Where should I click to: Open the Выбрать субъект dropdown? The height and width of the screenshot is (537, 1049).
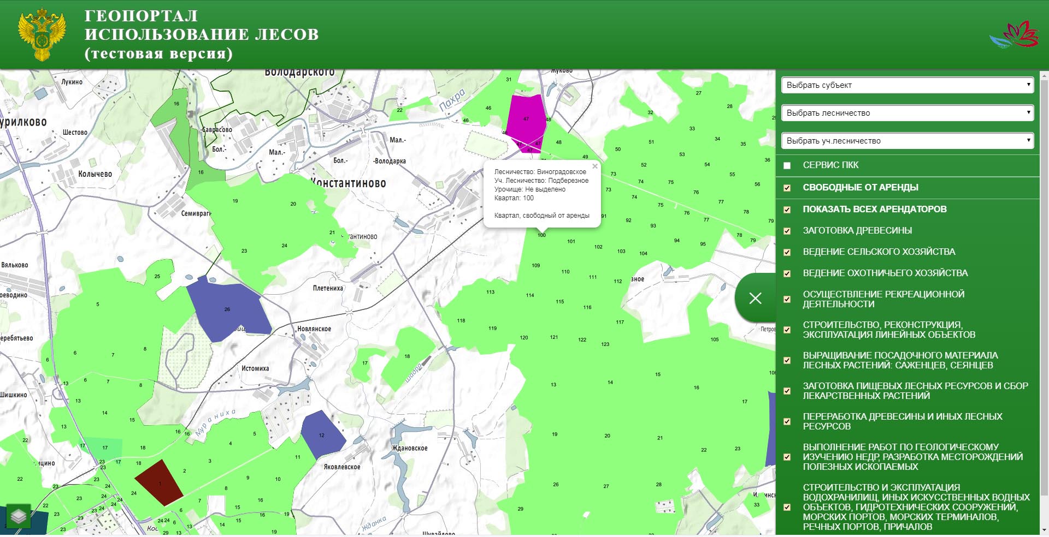pyautogui.click(x=907, y=85)
